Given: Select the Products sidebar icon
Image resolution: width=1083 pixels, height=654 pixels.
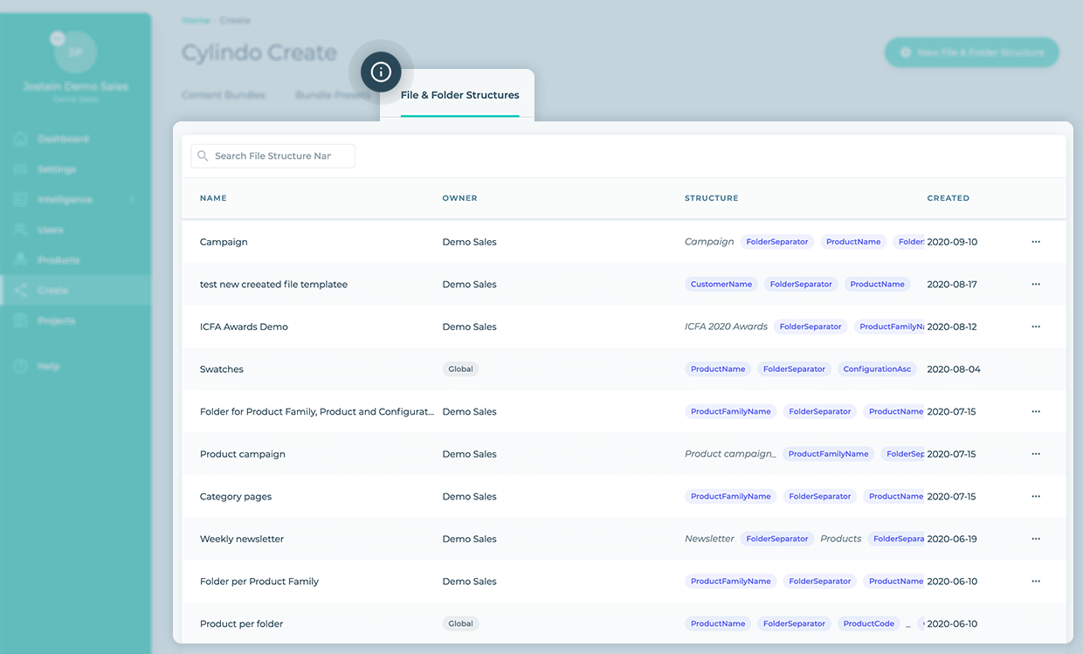Looking at the screenshot, I should pos(19,259).
